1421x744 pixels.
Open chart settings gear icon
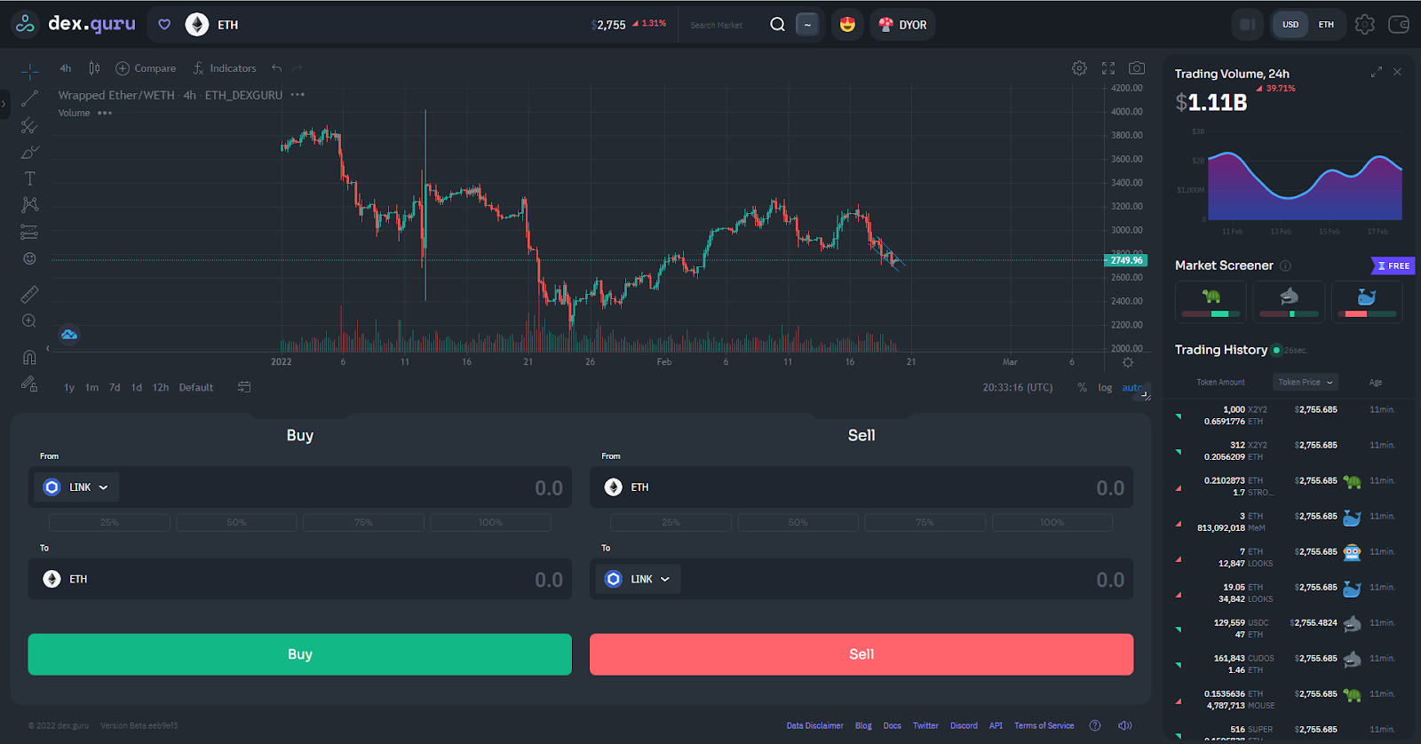tap(1079, 68)
